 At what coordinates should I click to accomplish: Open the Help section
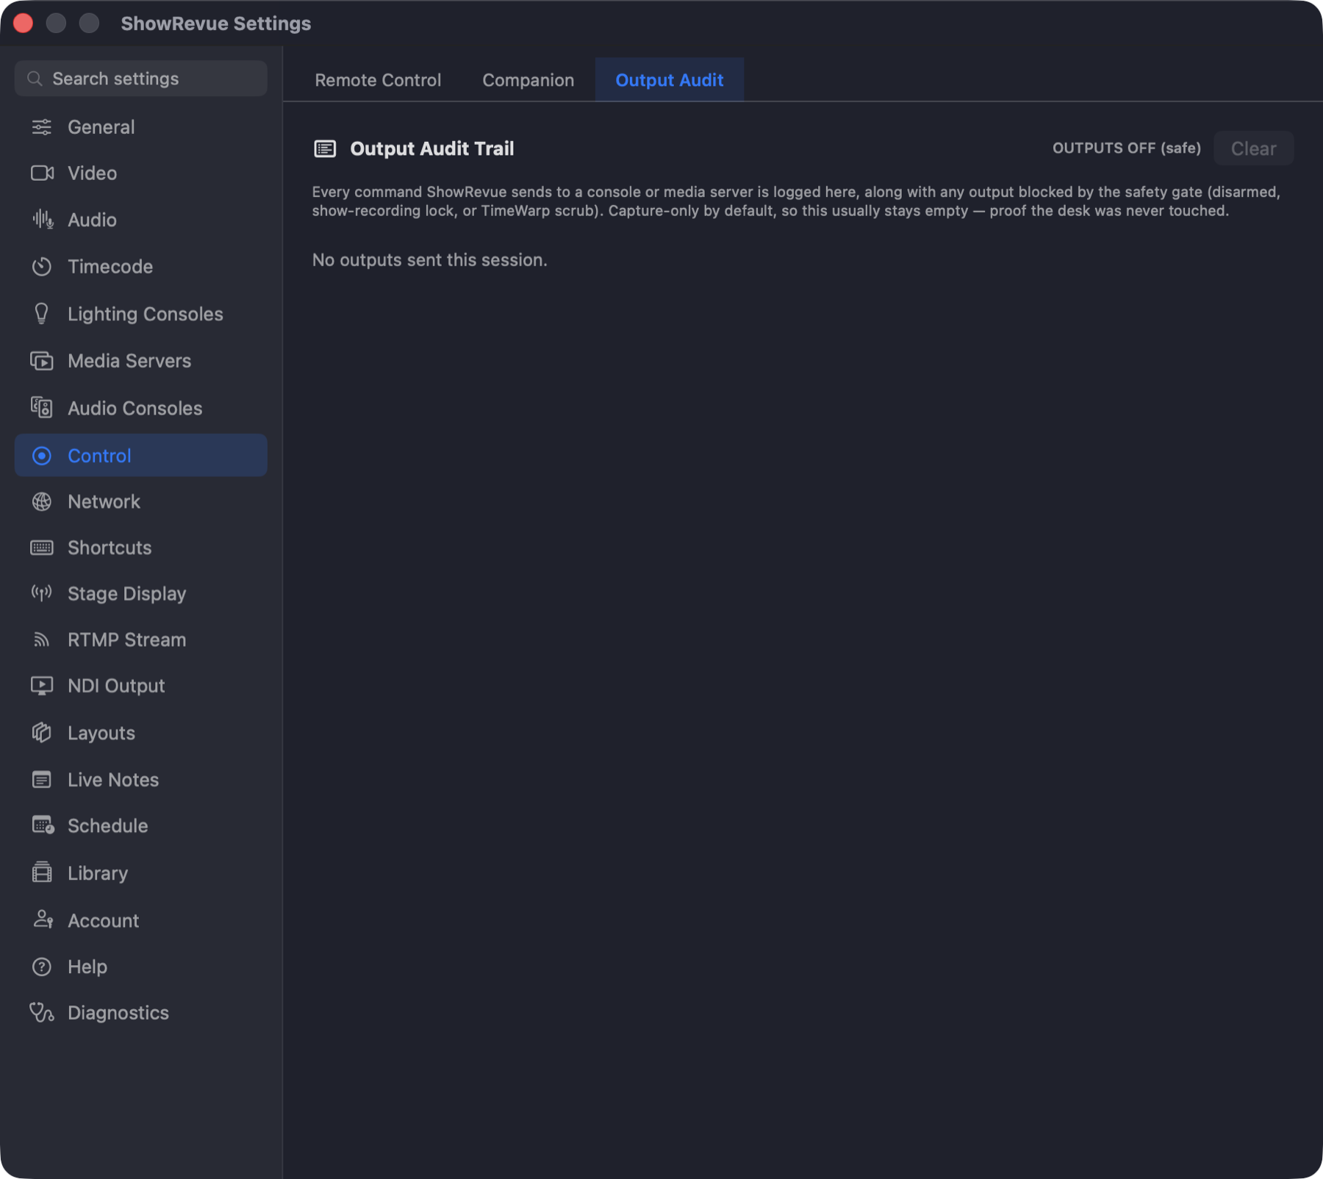140,967
